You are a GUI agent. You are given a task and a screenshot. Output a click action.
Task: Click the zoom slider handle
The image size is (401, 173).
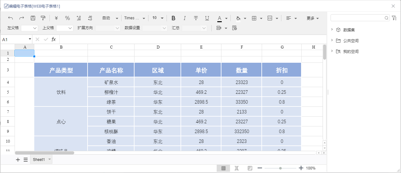(280, 168)
